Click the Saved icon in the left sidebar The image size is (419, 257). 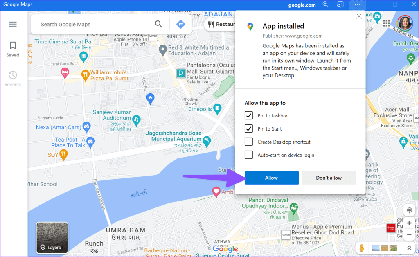13,46
